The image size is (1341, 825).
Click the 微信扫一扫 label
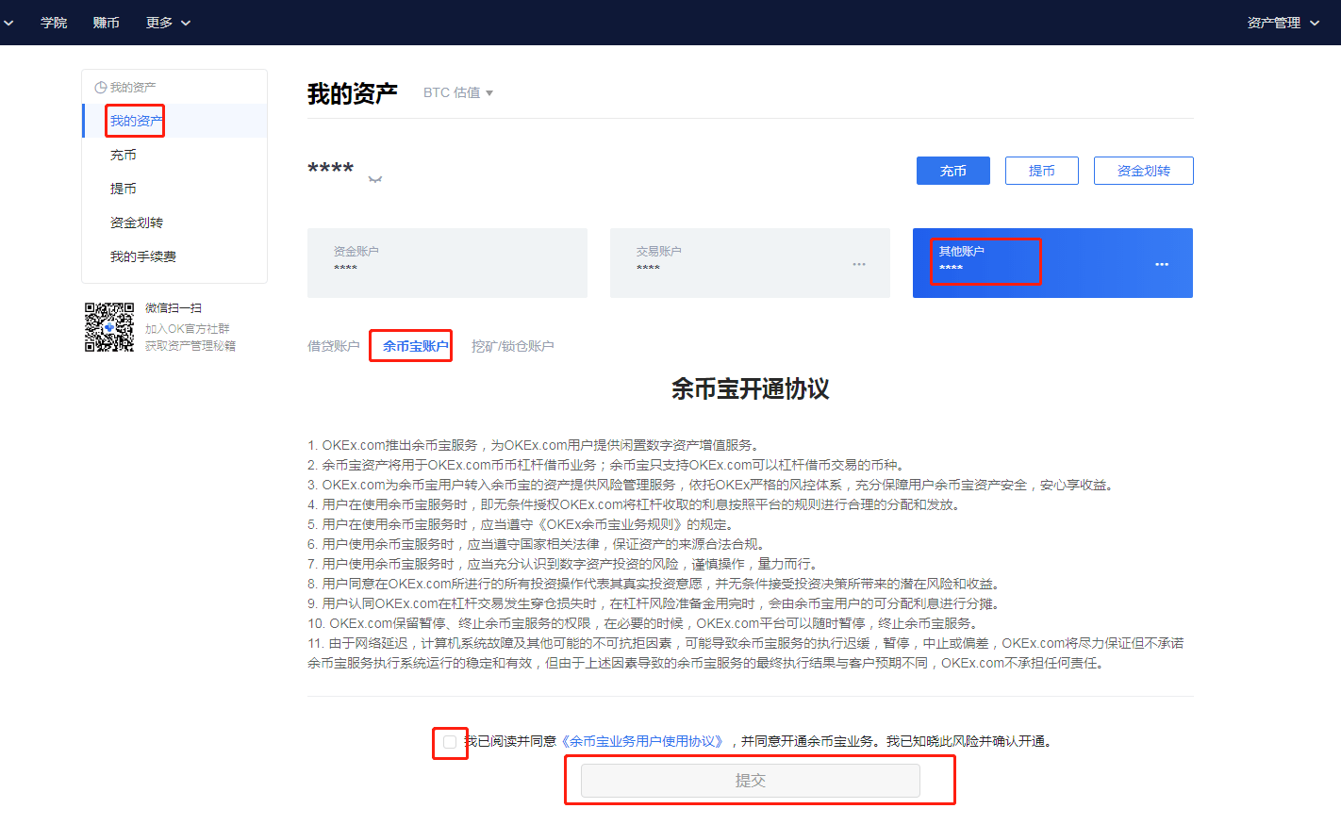pyautogui.click(x=174, y=308)
